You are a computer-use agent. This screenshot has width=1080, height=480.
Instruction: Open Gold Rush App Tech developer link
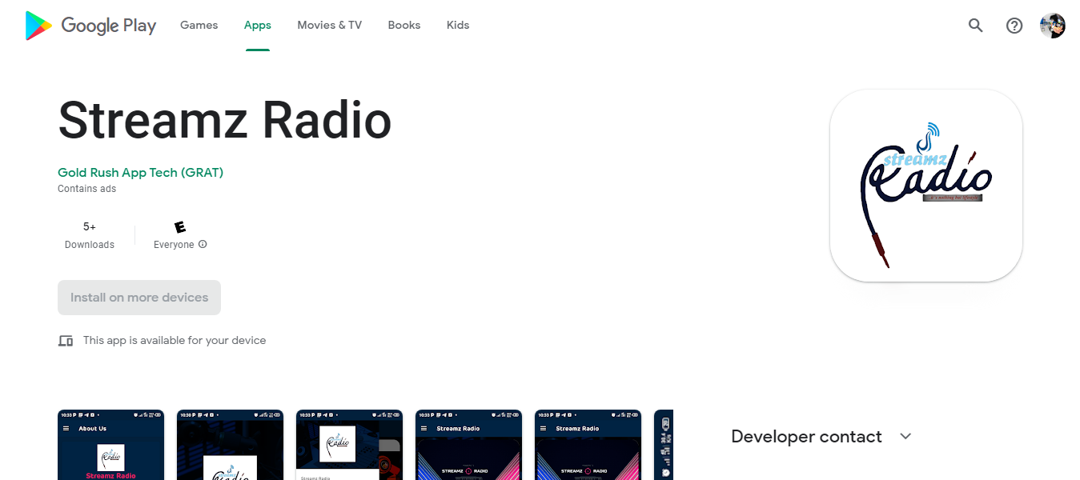point(140,173)
